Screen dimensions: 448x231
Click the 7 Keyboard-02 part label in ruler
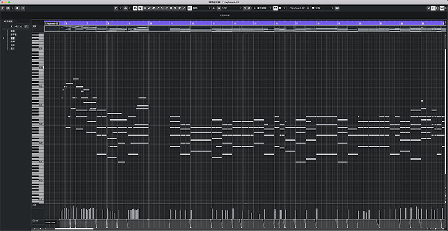coord(52,23)
